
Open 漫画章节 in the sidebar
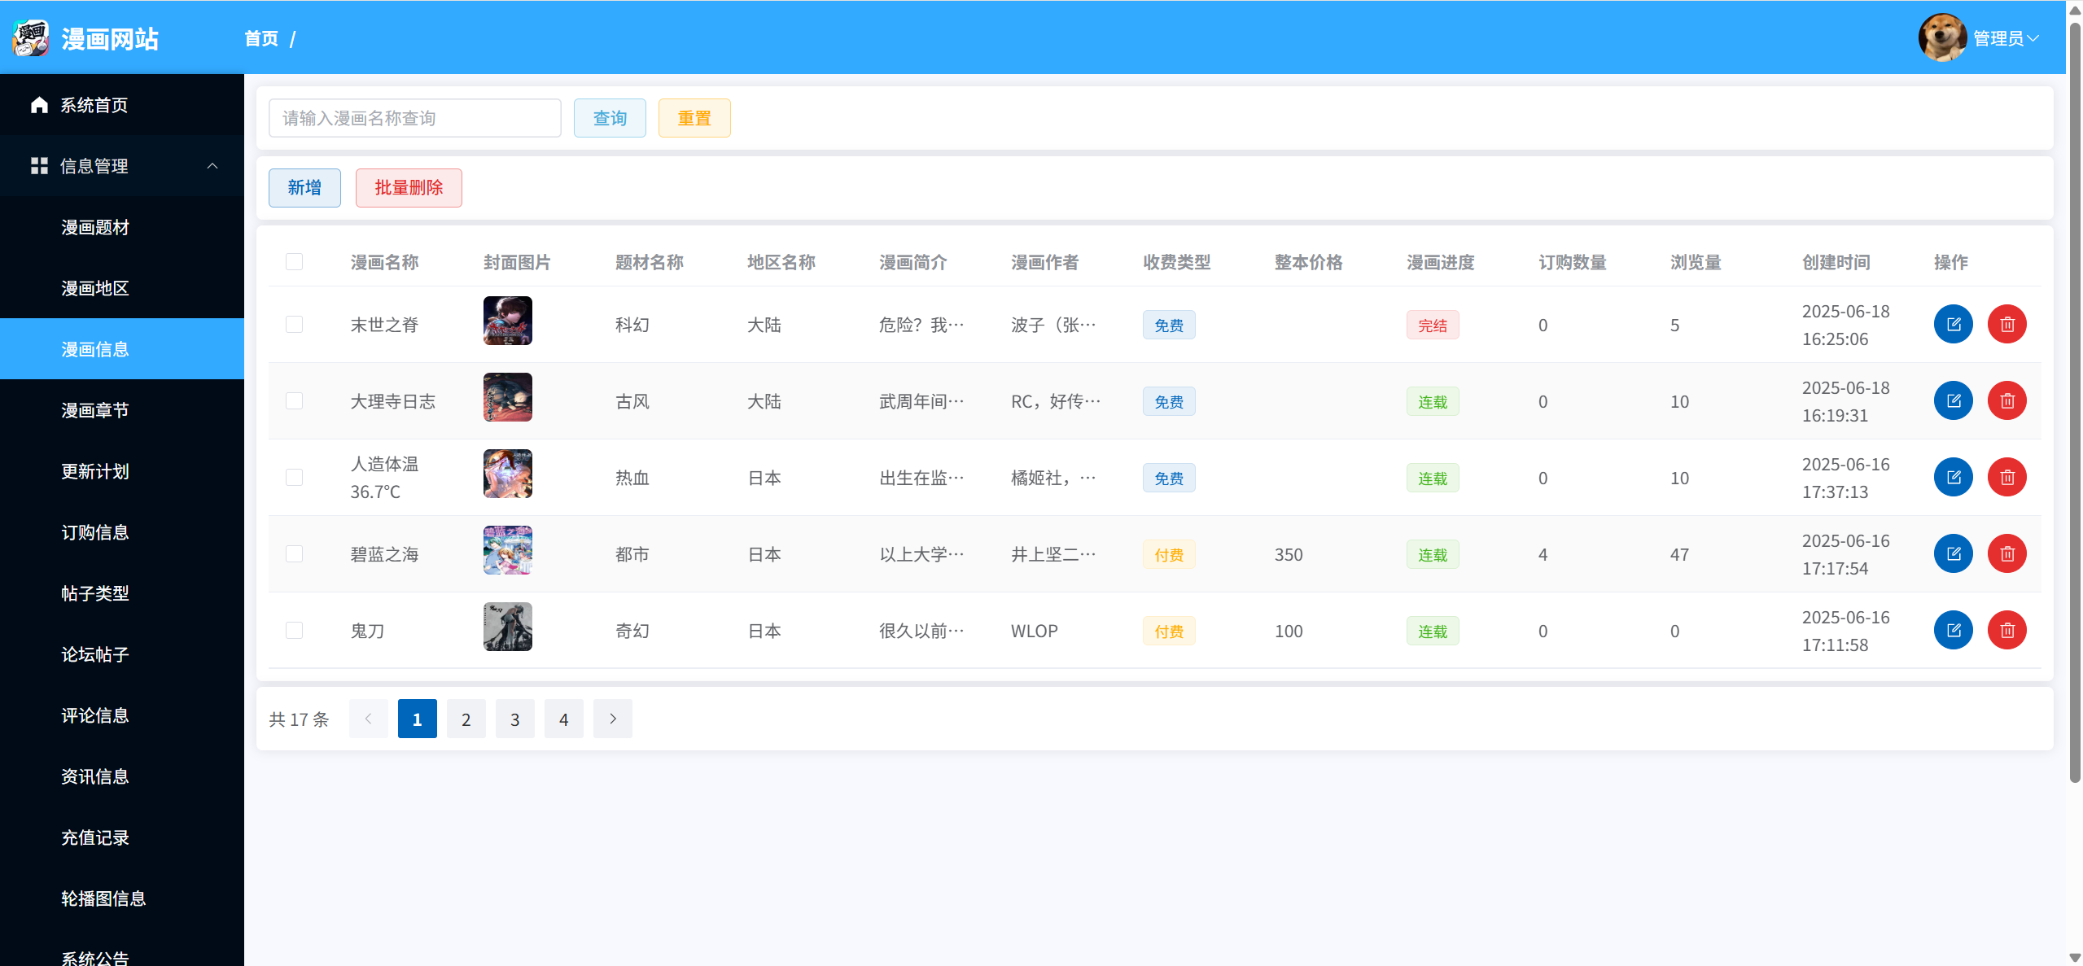pos(95,410)
